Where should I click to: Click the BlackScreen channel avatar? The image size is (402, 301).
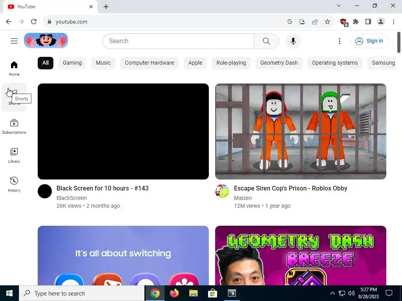click(45, 191)
